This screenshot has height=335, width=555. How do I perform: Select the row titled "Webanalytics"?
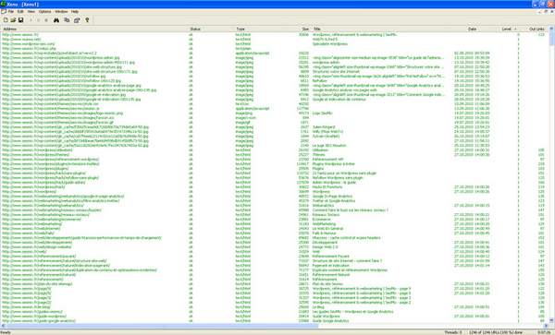[275, 206]
